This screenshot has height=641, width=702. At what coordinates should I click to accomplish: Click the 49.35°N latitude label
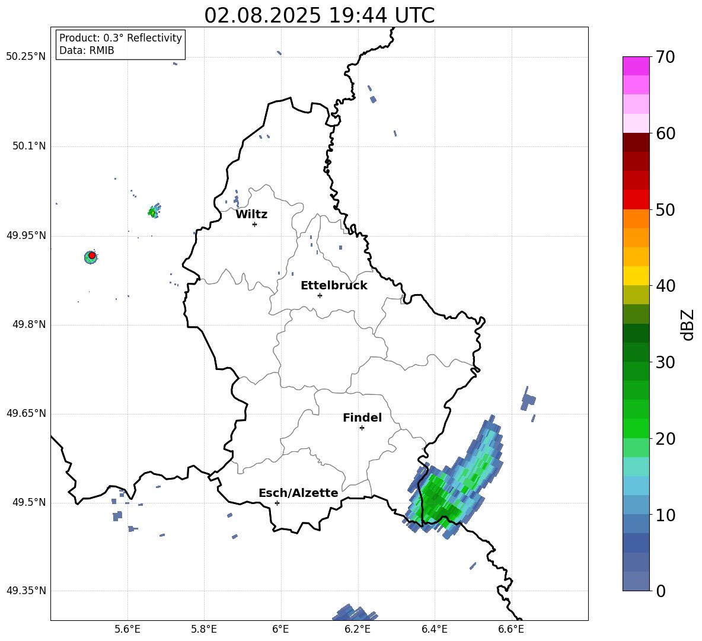point(26,591)
